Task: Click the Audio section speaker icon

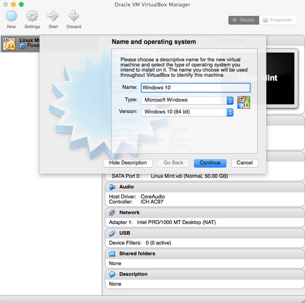Action: click(x=112, y=187)
